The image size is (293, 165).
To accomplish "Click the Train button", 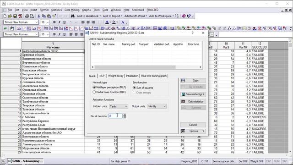I will (x=193, y=81).
